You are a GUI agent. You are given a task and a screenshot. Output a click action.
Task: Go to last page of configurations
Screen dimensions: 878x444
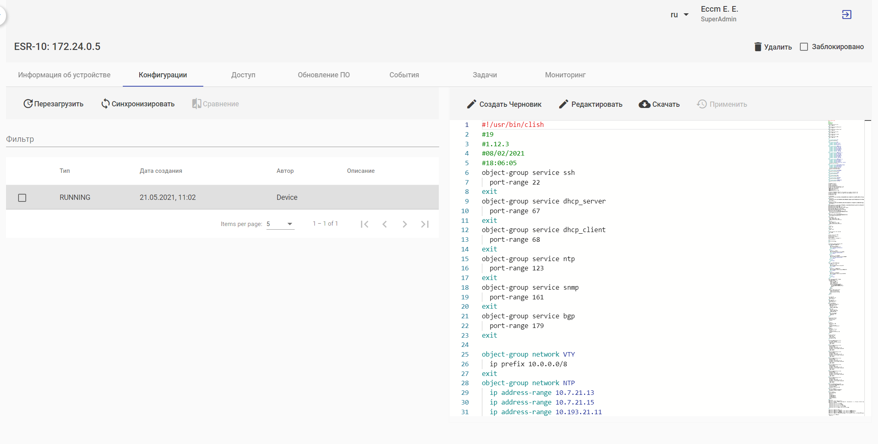pyautogui.click(x=425, y=224)
